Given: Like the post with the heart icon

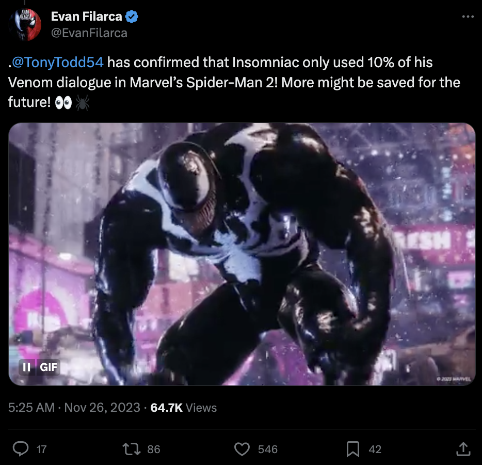Looking at the screenshot, I should pyautogui.click(x=242, y=449).
